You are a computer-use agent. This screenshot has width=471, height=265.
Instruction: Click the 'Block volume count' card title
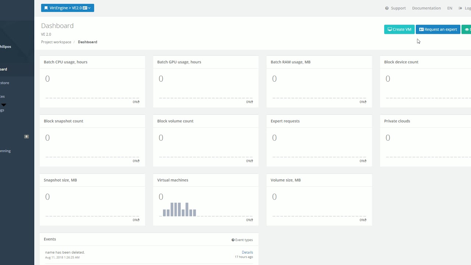[x=175, y=121]
